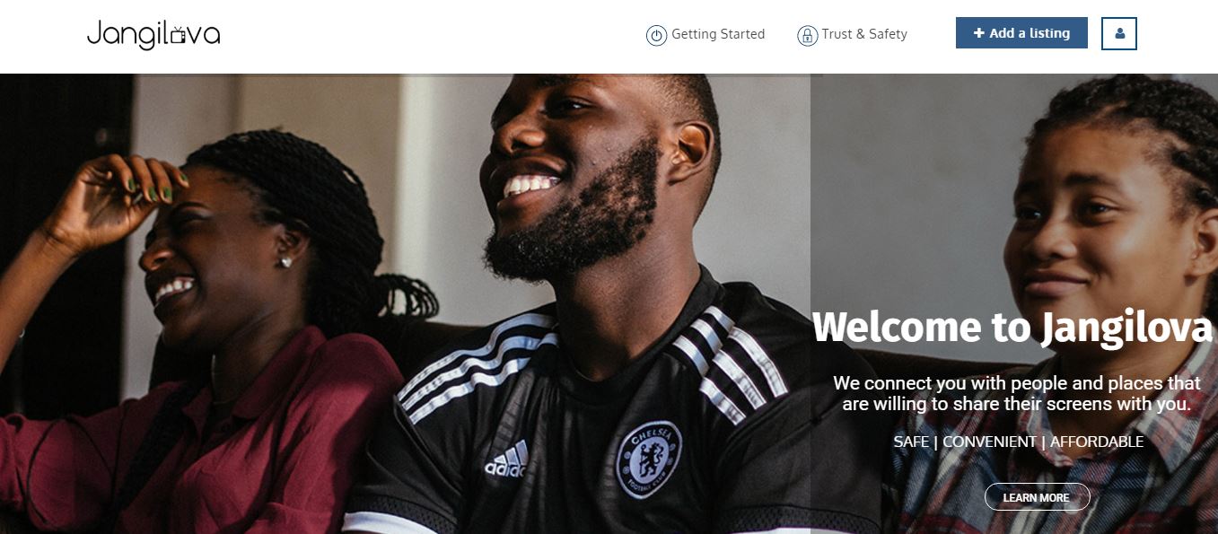Click the Jangilova logo

[x=153, y=35]
